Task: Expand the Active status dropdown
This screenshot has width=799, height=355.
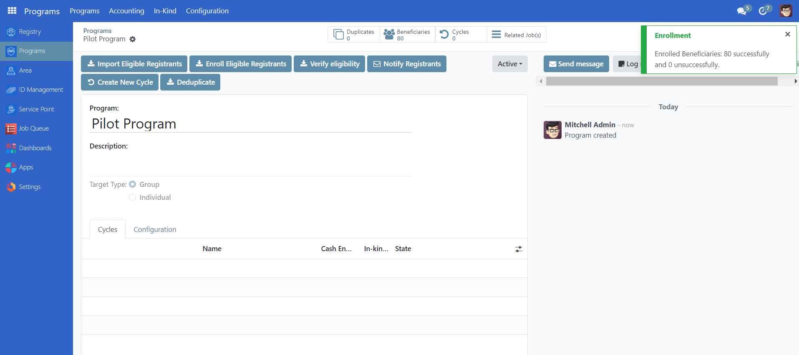Action: coord(509,64)
